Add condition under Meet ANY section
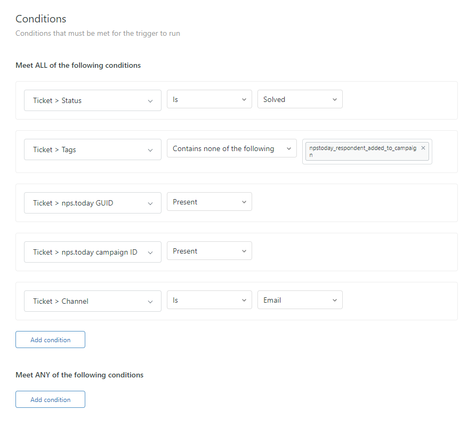 point(50,400)
